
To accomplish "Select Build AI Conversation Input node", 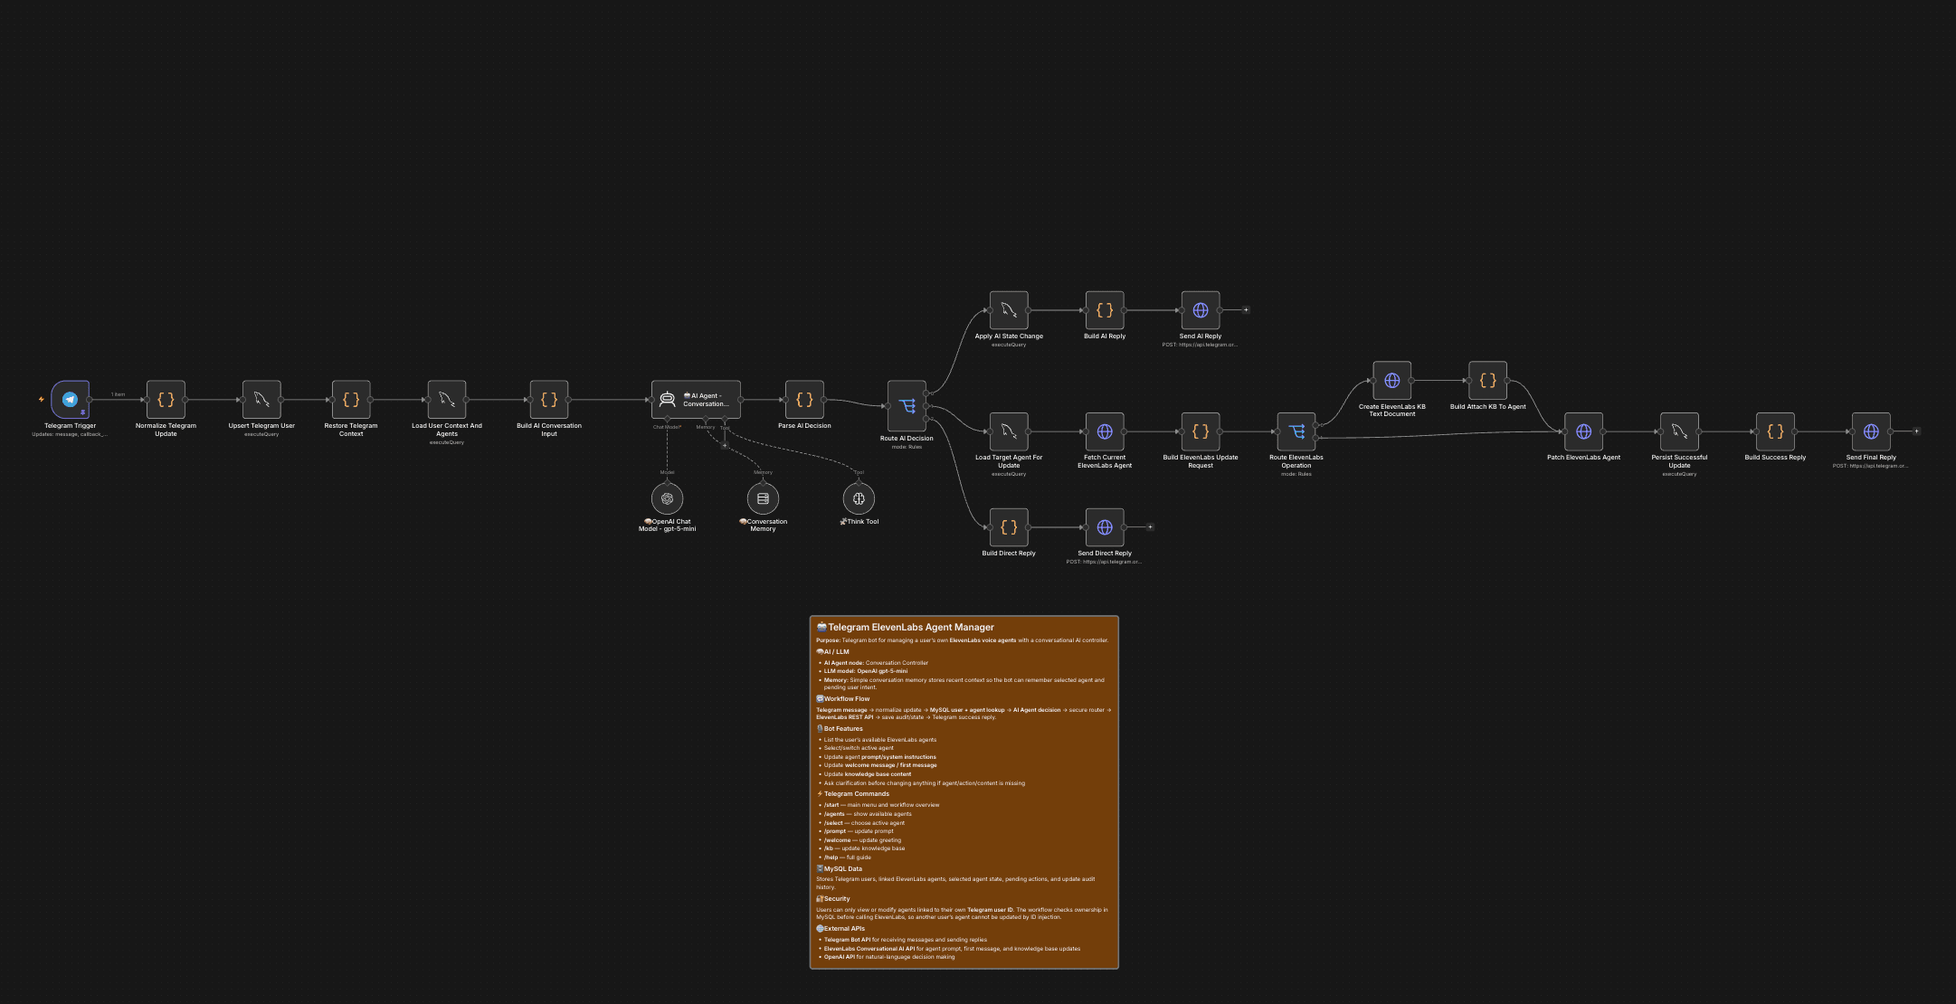I will coord(549,399).
